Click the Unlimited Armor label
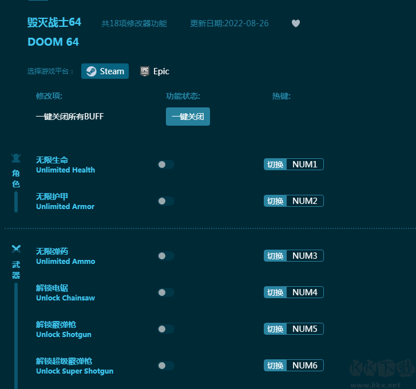Screen dimensions: 416x389 point(65,207)
